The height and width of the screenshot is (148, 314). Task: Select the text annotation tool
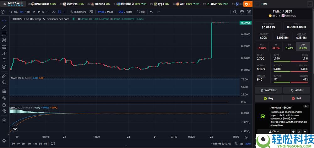pyautogui.click(x=4, y=60)
